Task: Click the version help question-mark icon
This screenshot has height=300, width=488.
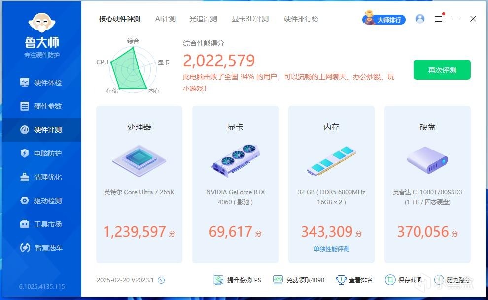Action: (x=161, y=280)
